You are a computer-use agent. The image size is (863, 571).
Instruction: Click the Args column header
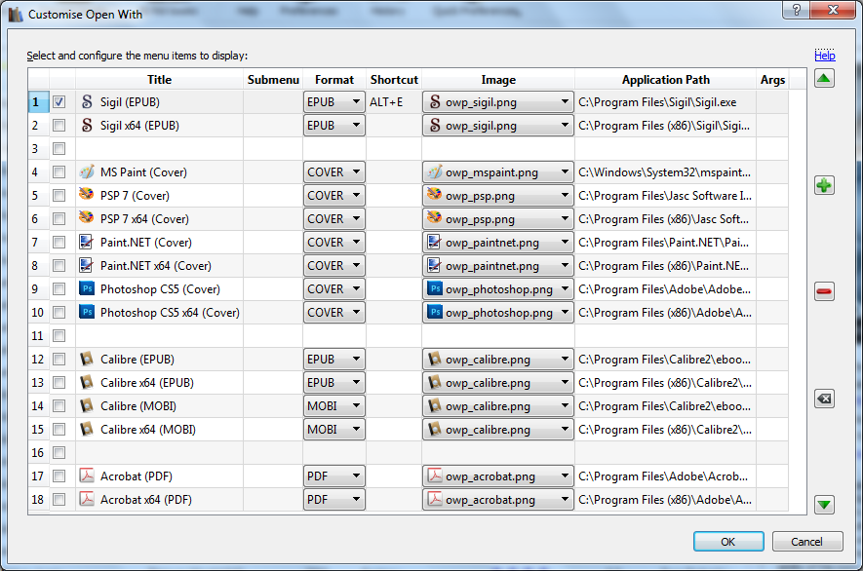(x=772, y=80)
